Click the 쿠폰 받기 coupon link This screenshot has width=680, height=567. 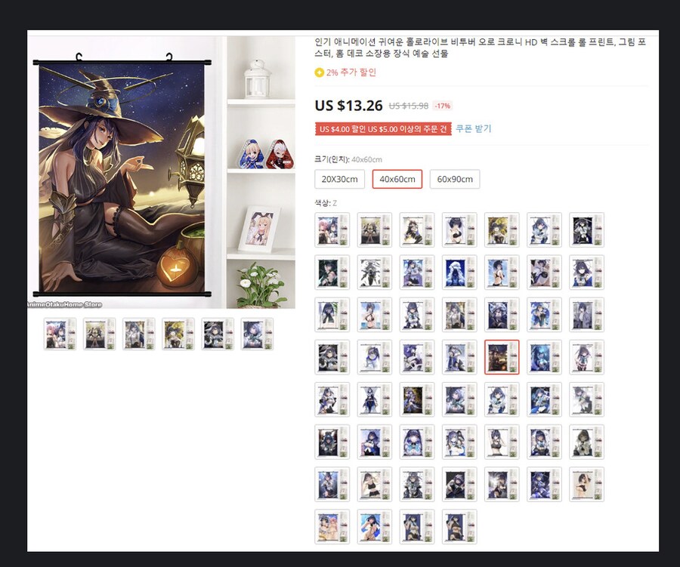point(474,129)
